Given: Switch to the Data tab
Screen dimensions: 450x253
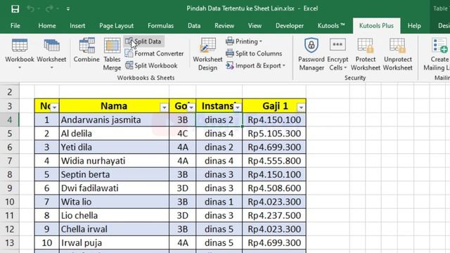Looking at the screenshot, I should click(194, 25).
